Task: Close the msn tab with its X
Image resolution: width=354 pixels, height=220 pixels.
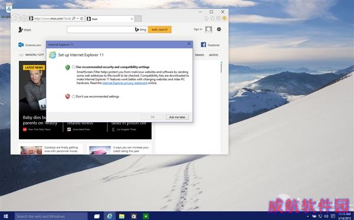Action: [132, 19]
